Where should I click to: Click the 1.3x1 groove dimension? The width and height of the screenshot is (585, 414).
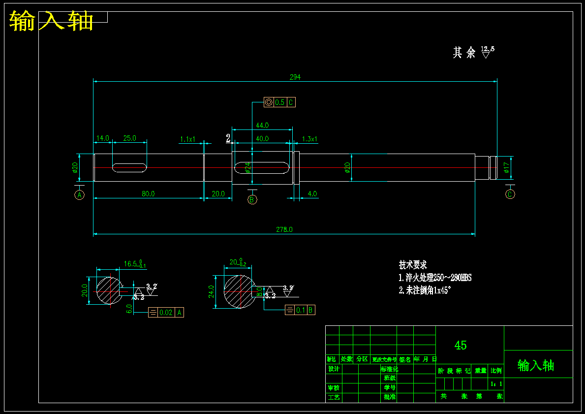click(309, 139)
